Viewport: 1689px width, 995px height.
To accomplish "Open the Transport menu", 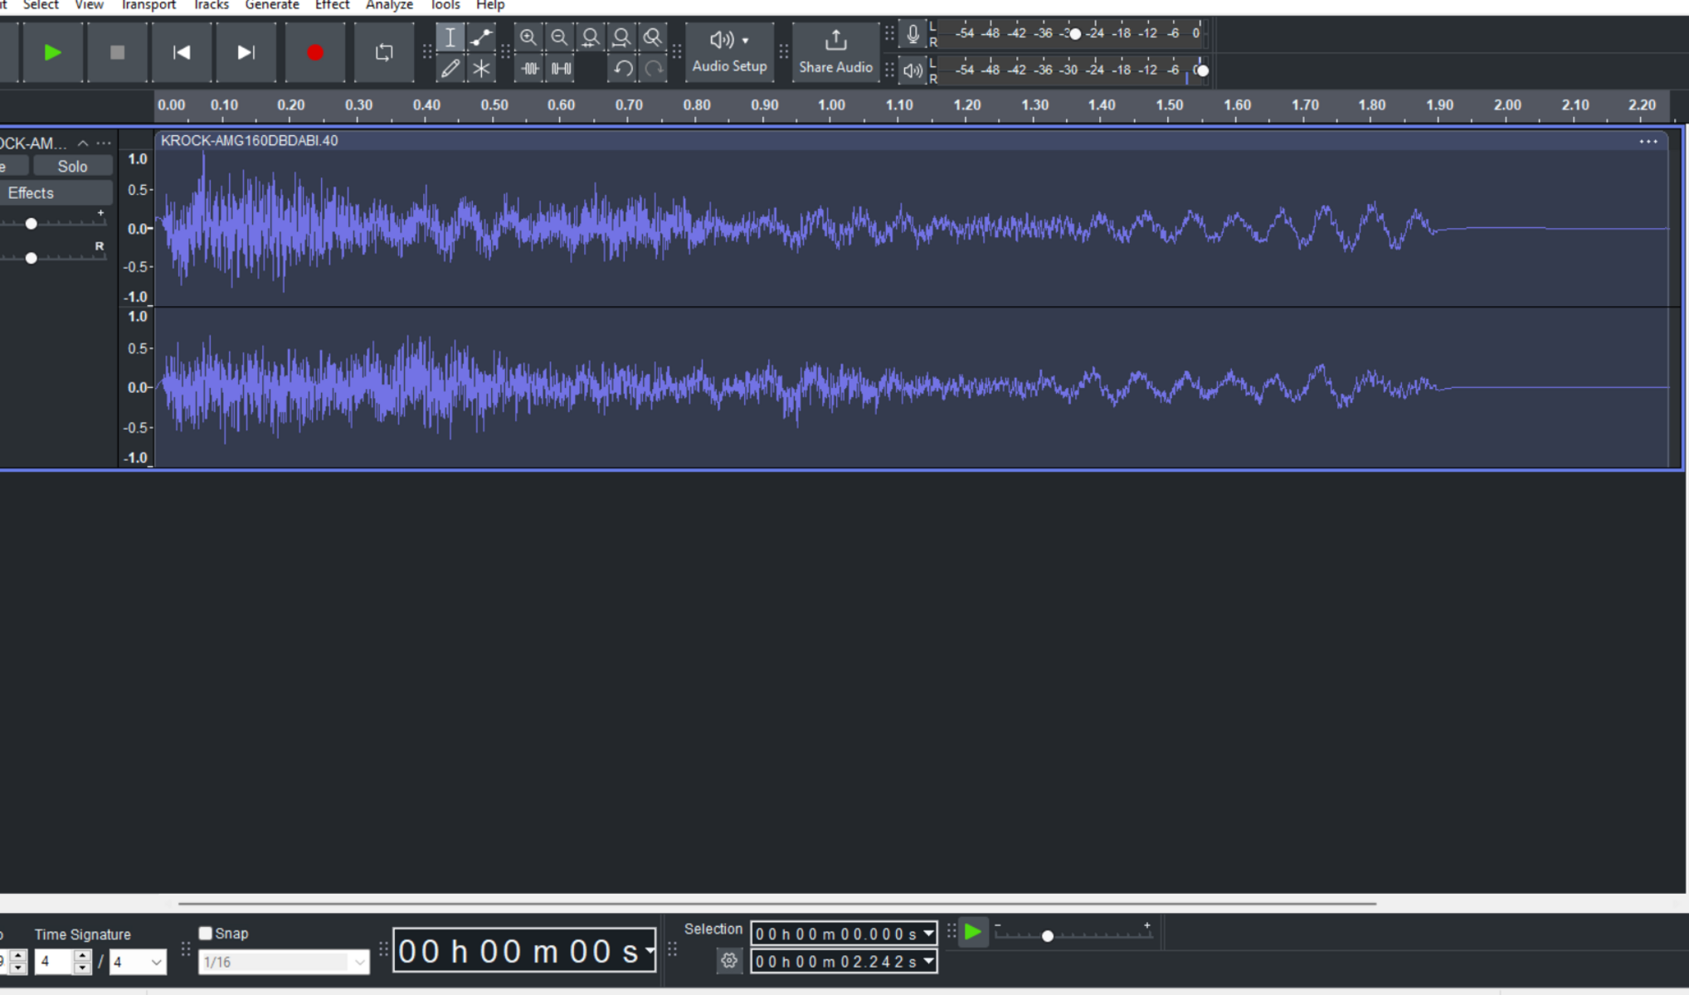I will (x=148, y=6).
